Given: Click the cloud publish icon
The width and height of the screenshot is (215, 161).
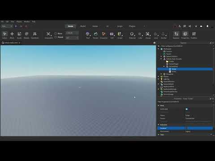Looking at the screenshot, I should pyautogui.click(x=201, y=26).
